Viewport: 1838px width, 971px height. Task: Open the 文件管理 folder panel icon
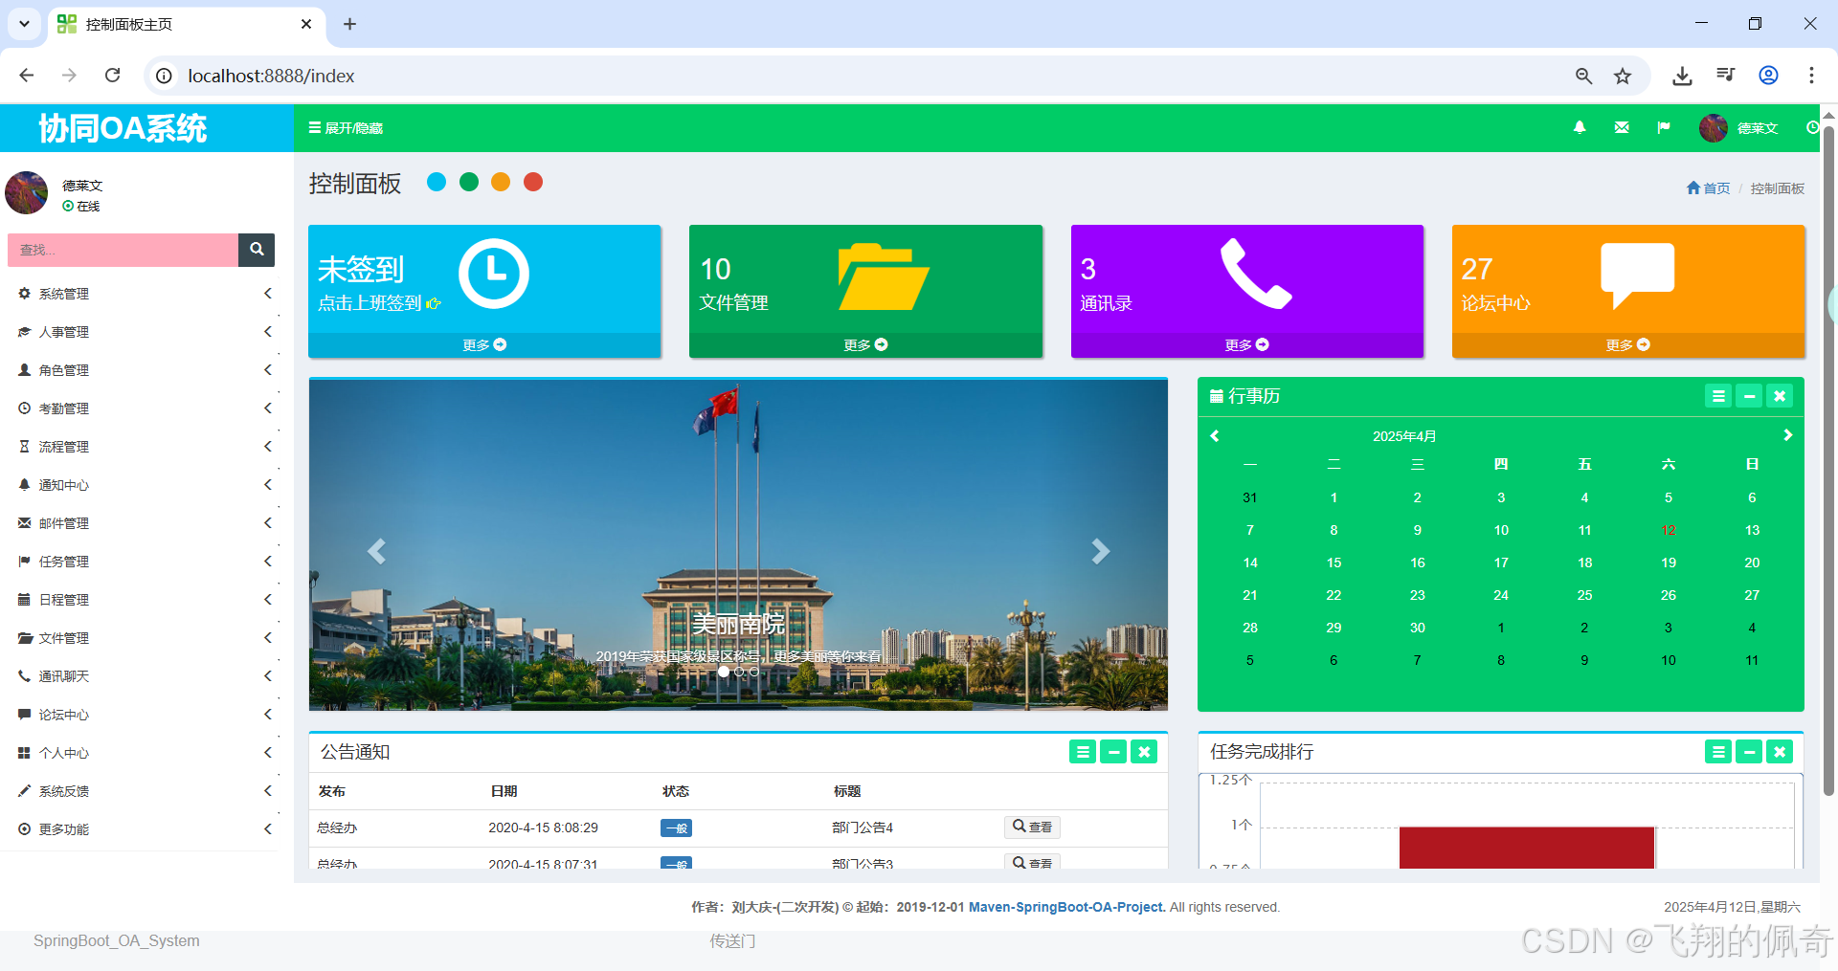point(25,637)
